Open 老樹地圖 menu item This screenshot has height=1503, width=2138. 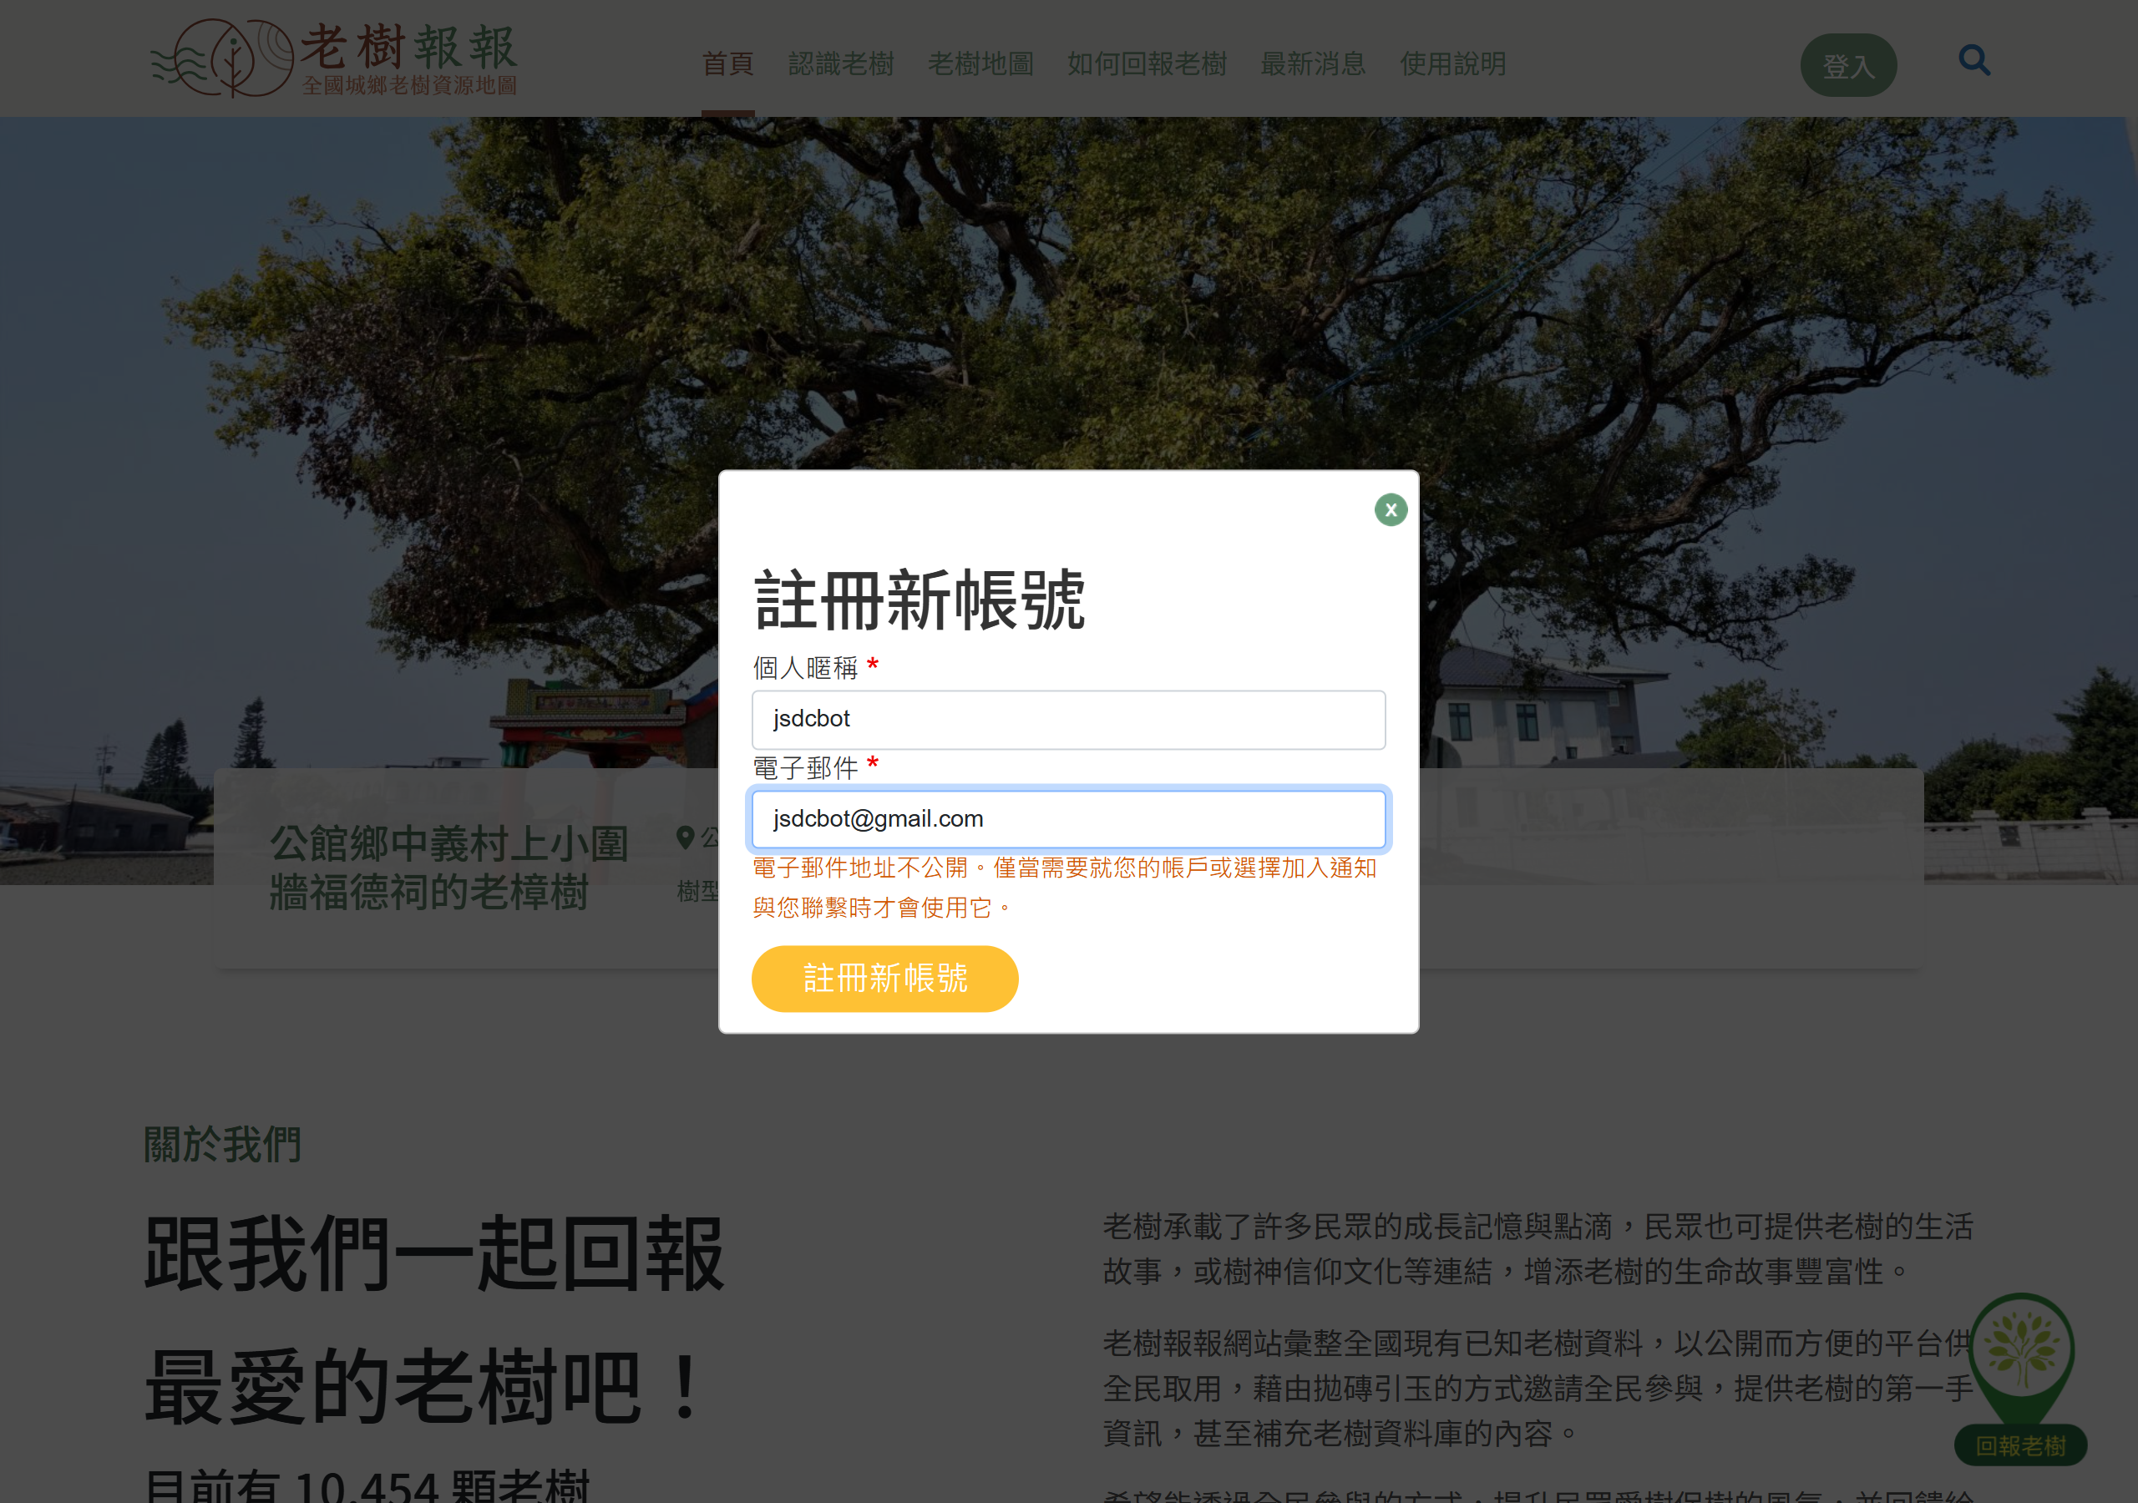pos(980,63)
